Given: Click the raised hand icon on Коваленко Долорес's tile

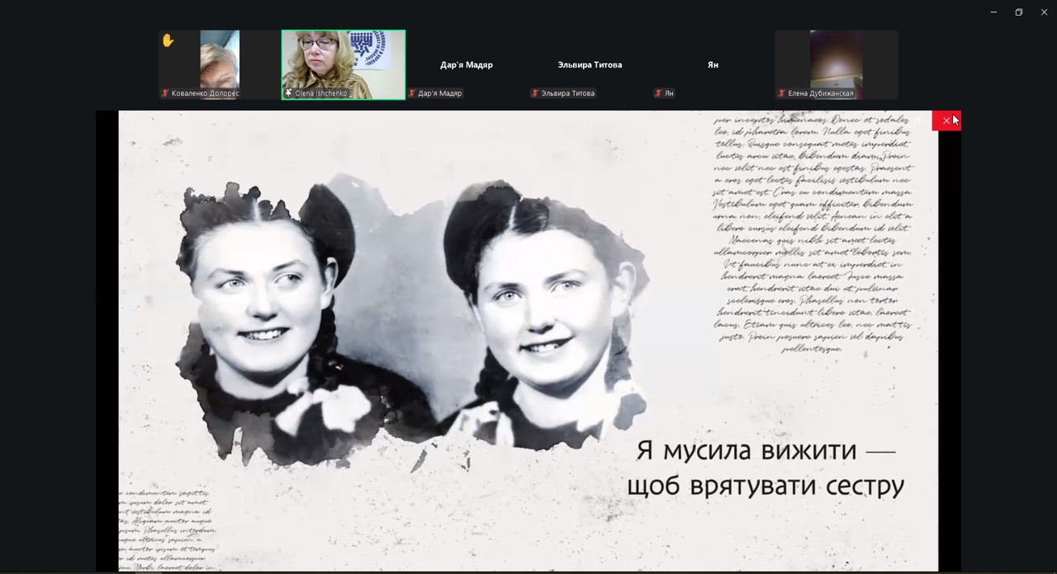Looking at the screenshot, I should [168, 40].
